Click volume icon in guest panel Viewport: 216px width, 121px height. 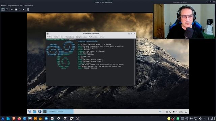[x=173, y=112]
